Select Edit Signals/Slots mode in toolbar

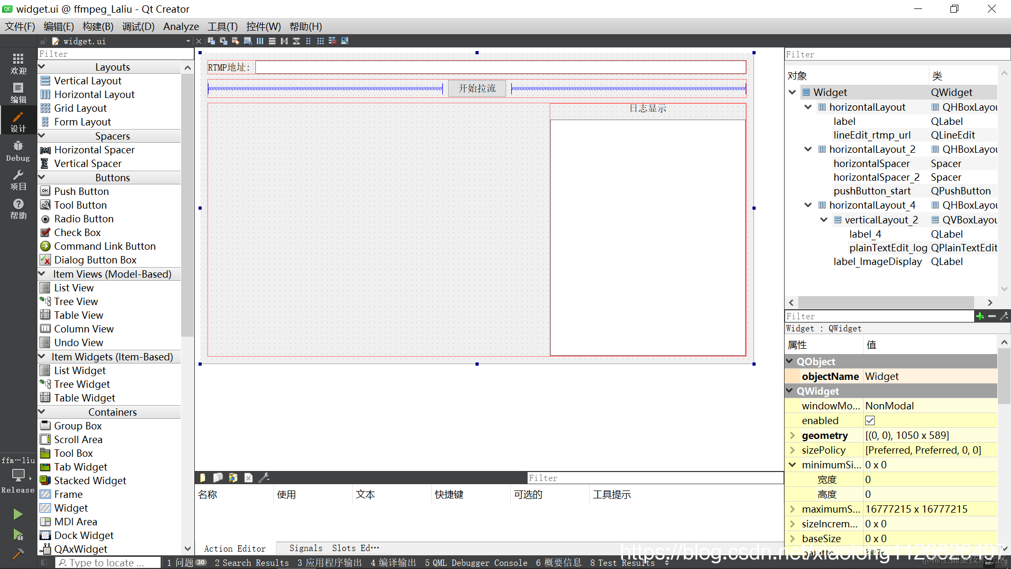tap(223, 41)
